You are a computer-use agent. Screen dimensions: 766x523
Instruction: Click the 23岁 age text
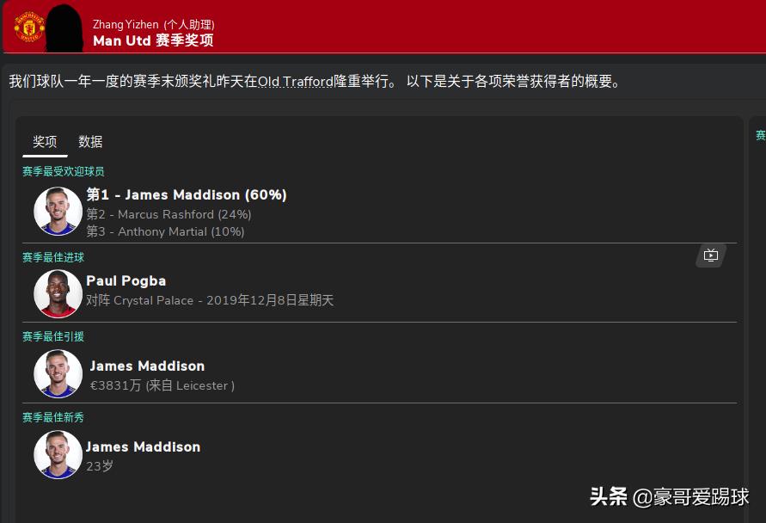point(100,466)
